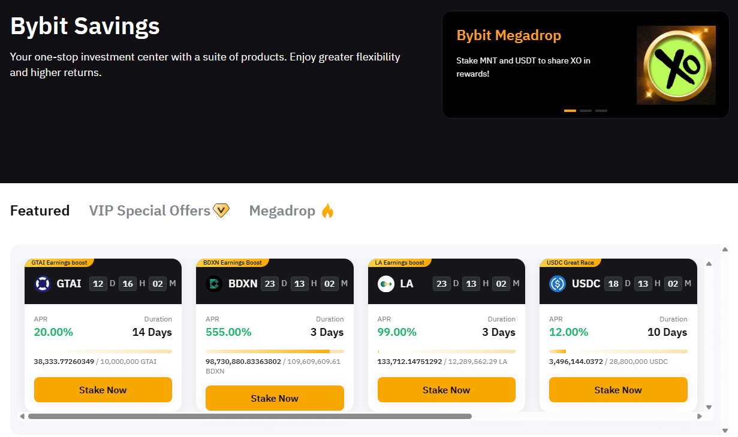Open the XO Megadrop artwork image
This screenshot has width=738, height=437.
[x=676, y=64]
